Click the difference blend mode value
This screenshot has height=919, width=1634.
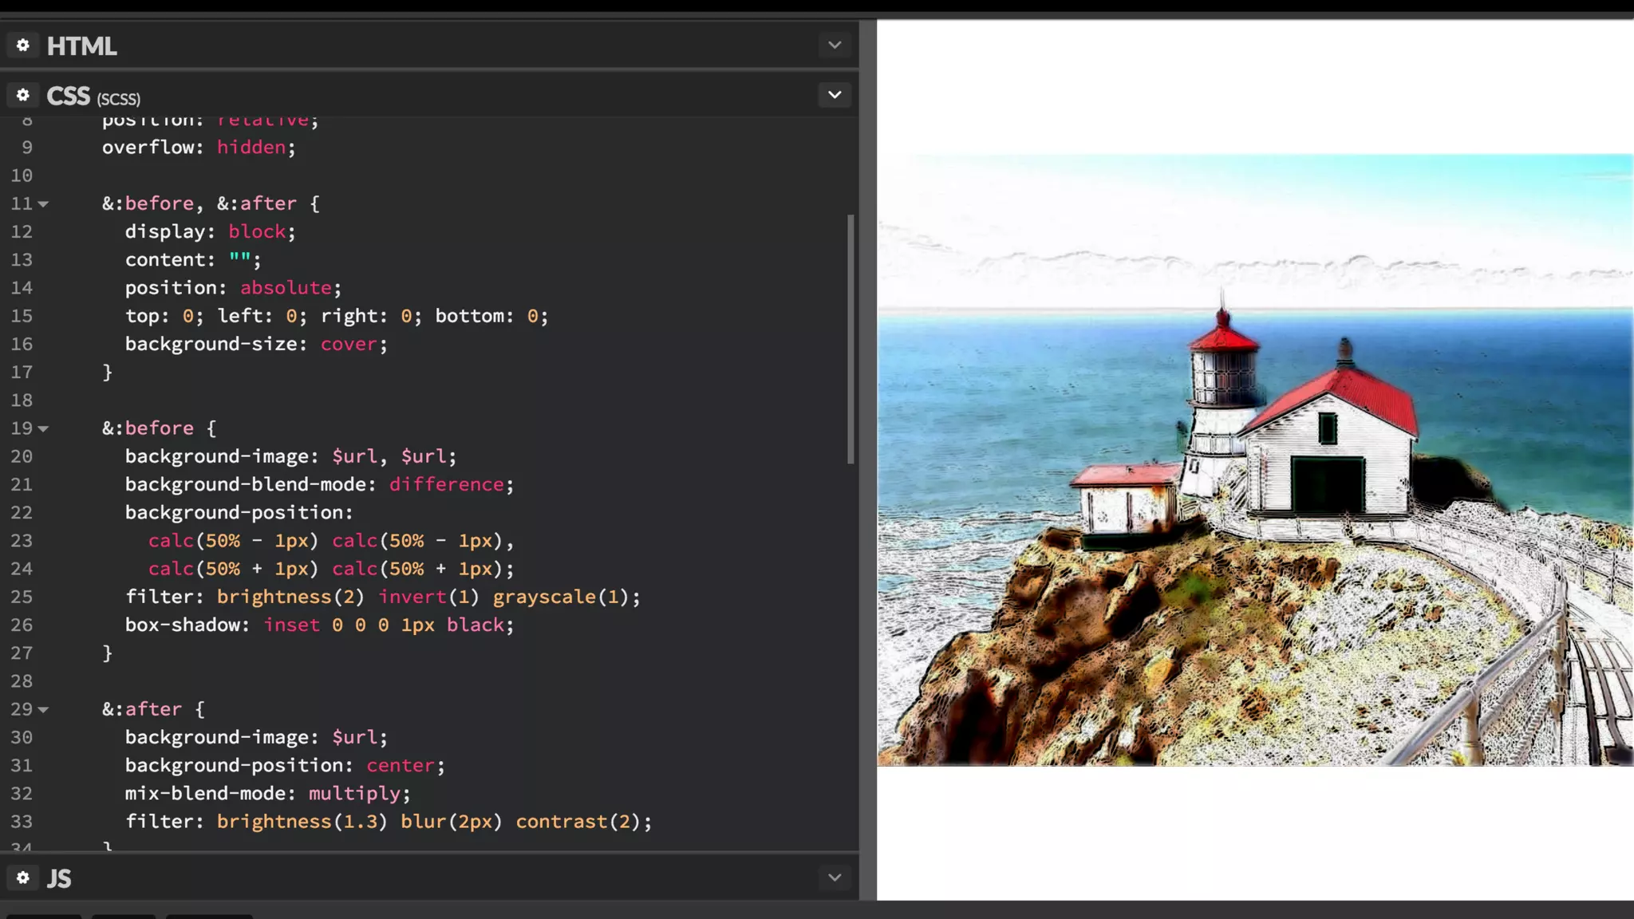(446, 484)
